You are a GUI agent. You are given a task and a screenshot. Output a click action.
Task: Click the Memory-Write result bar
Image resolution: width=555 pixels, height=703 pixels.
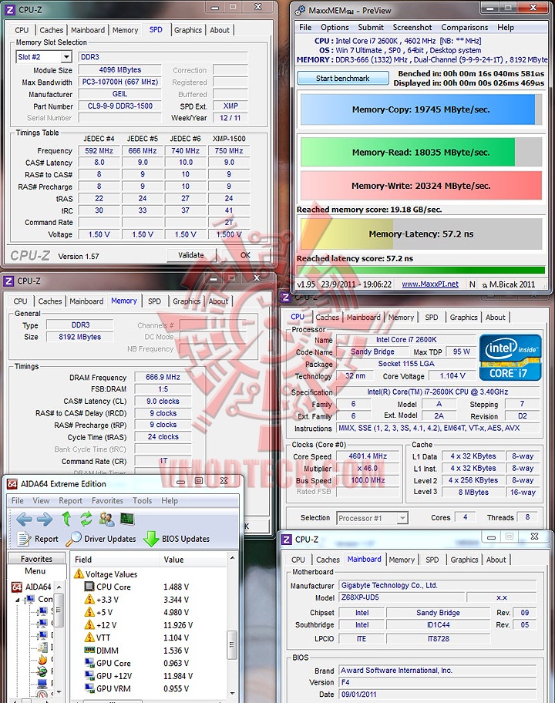click(x=421, y=186)
